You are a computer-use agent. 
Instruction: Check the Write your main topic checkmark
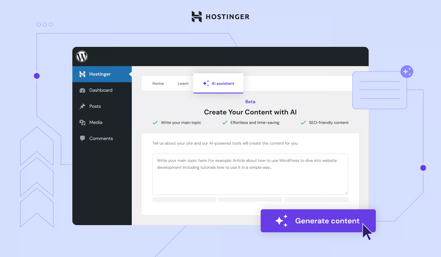tap(155, 122)
